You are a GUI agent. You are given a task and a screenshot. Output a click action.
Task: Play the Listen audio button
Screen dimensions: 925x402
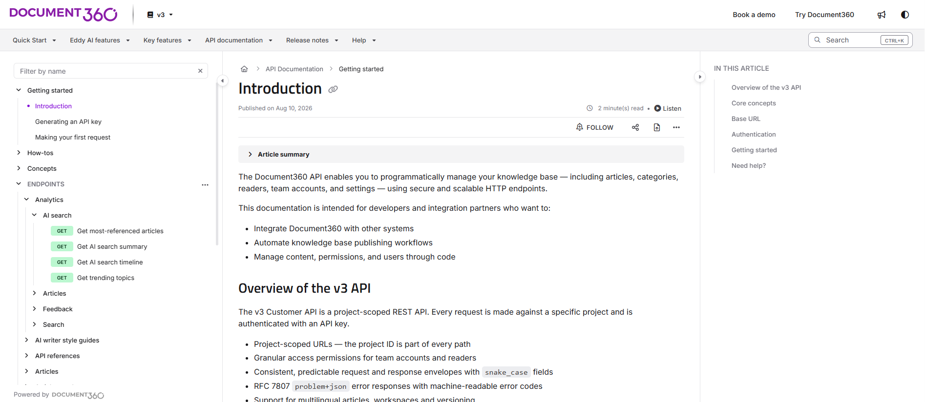pos(668,108)
